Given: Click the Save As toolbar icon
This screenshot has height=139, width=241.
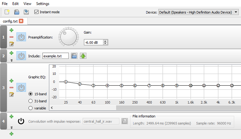Looking at the screenshot, I should 26,12.
